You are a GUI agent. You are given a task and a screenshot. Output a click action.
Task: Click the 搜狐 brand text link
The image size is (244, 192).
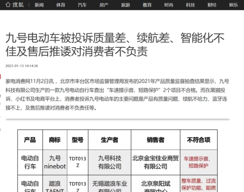coord(18,5)
